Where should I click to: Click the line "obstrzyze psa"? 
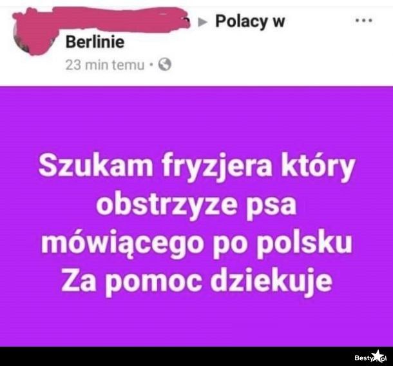(196, 205)
